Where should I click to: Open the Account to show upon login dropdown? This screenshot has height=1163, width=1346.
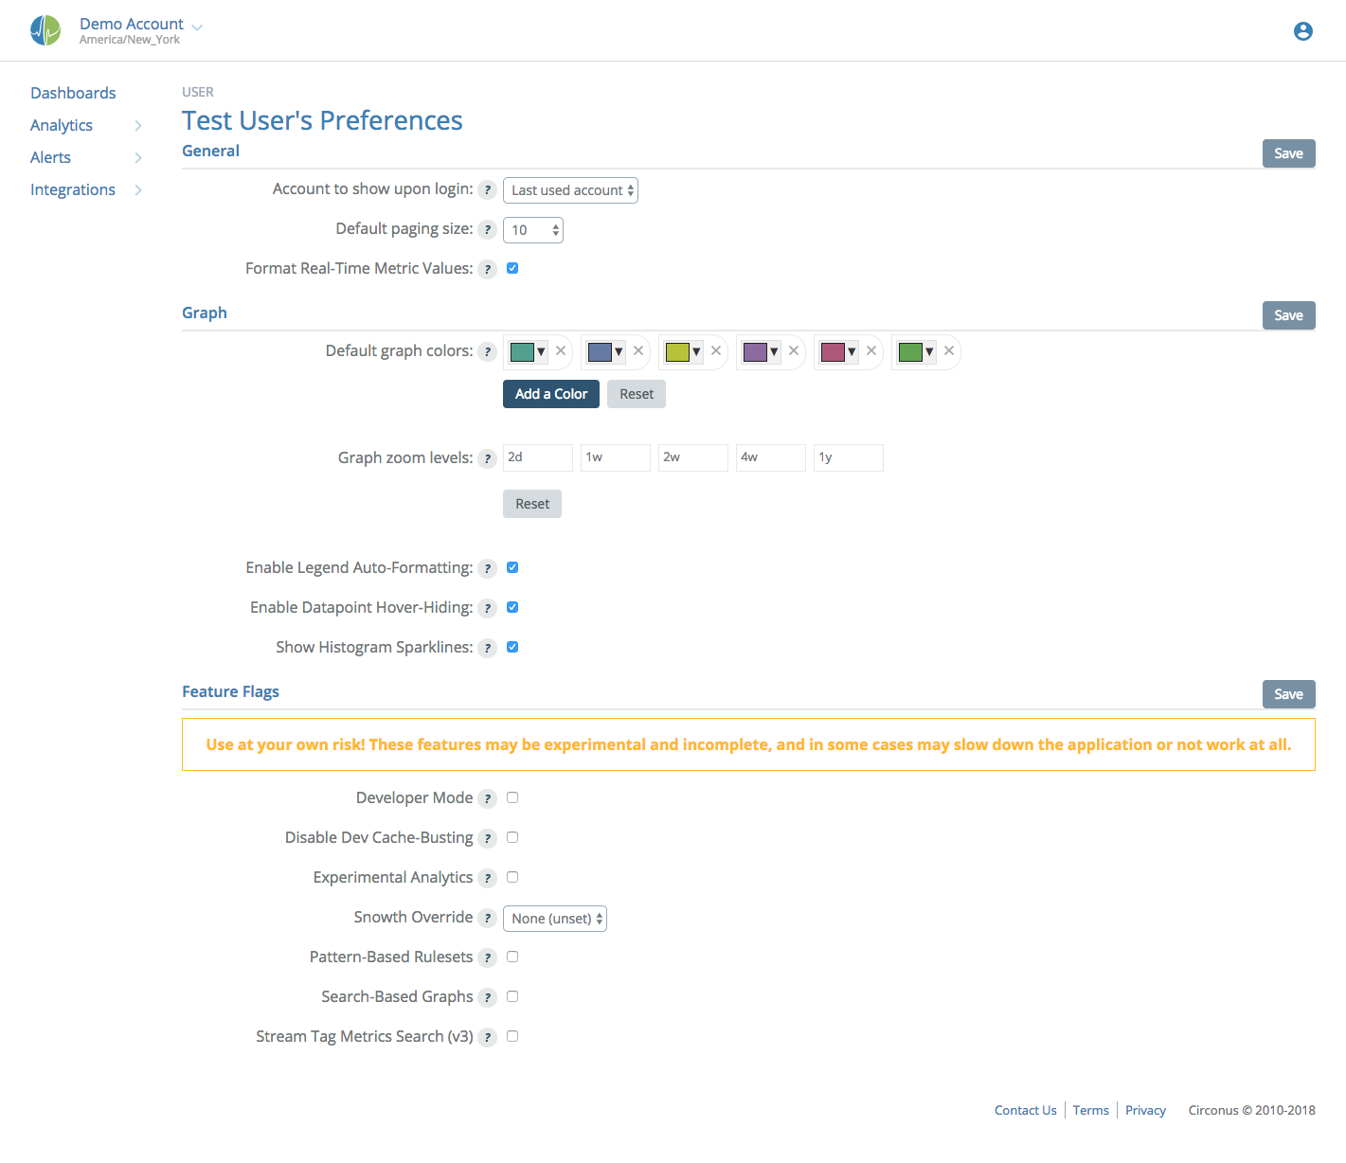coord(569,189)
